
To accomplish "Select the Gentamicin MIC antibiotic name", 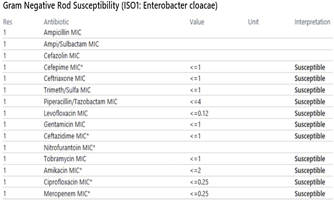I will point(64,124).
